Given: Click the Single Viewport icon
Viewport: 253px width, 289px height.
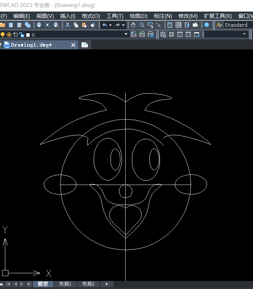Looking at the screenshot, I should [171, 34].
